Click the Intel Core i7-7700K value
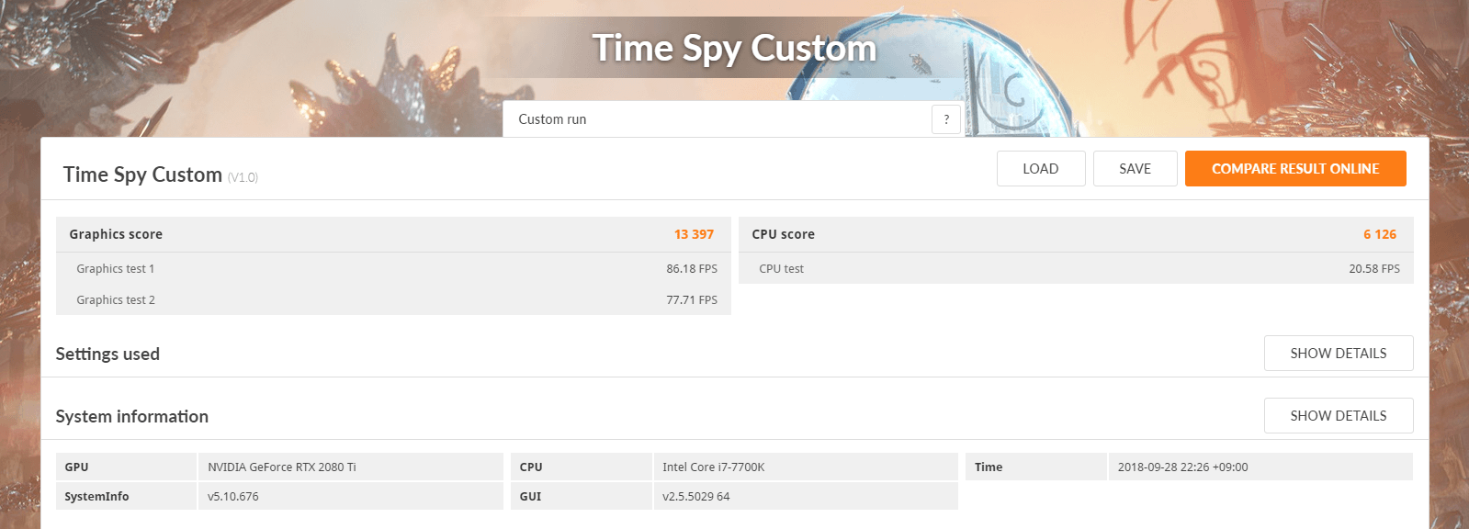The height and width of the screenshot is (529, 1469). pyautogui.click(x=714, y=467)
